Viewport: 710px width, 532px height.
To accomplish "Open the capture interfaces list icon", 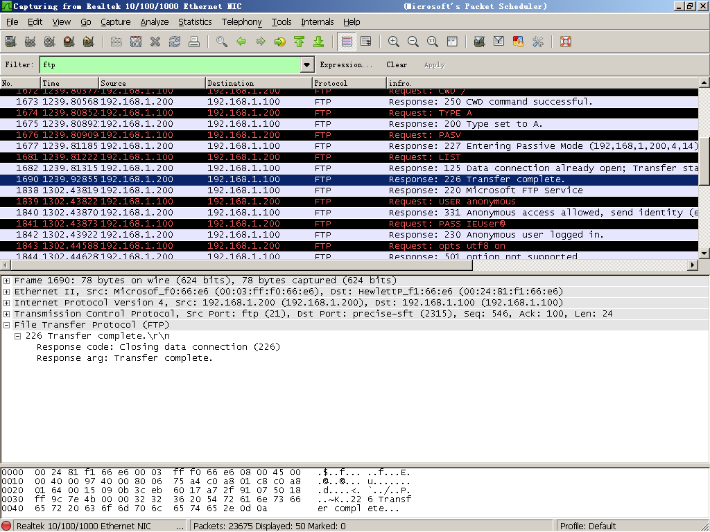I will coord(11,42).
